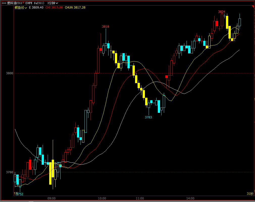Click the 3760 price axis label

pos(10,172)
